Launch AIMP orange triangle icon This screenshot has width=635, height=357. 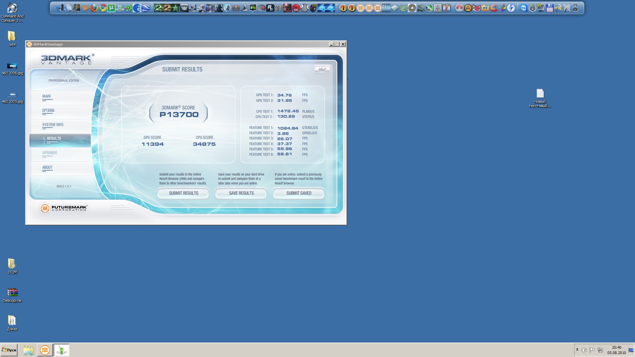(x=468, y=8)
